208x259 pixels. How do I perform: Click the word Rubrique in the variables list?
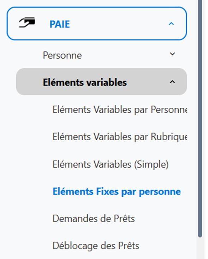click(x=169, y=137)
